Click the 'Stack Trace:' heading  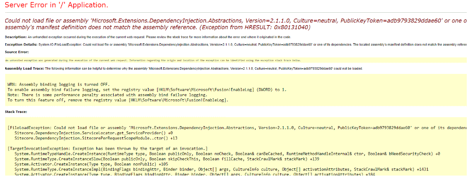[16, 112]
